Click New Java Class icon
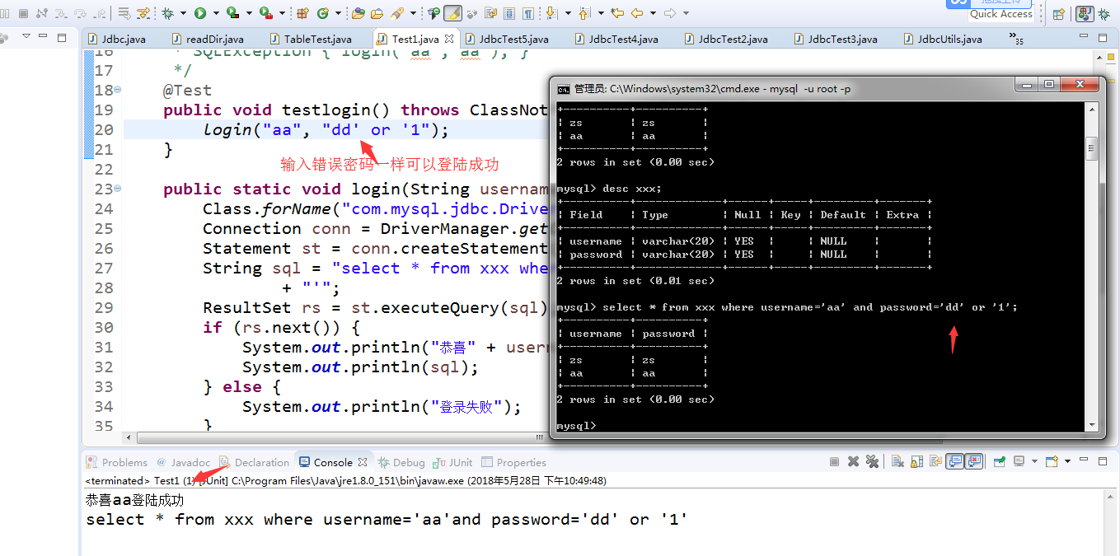Screen dimensions: 1120x556 pyautogui.click(x=322, y=13)
